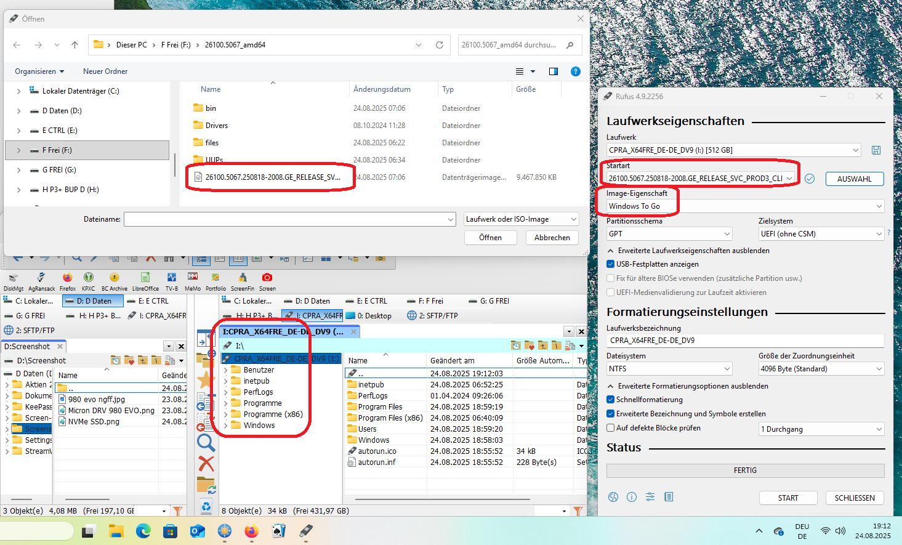Switch to D:Screenshot tab in left pane
902x545 pixels.
click(x=33, y=346)
